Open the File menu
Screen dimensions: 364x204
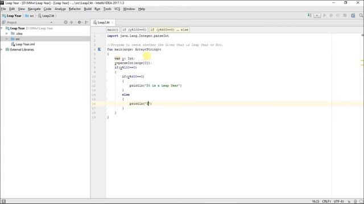click(3, 9)
